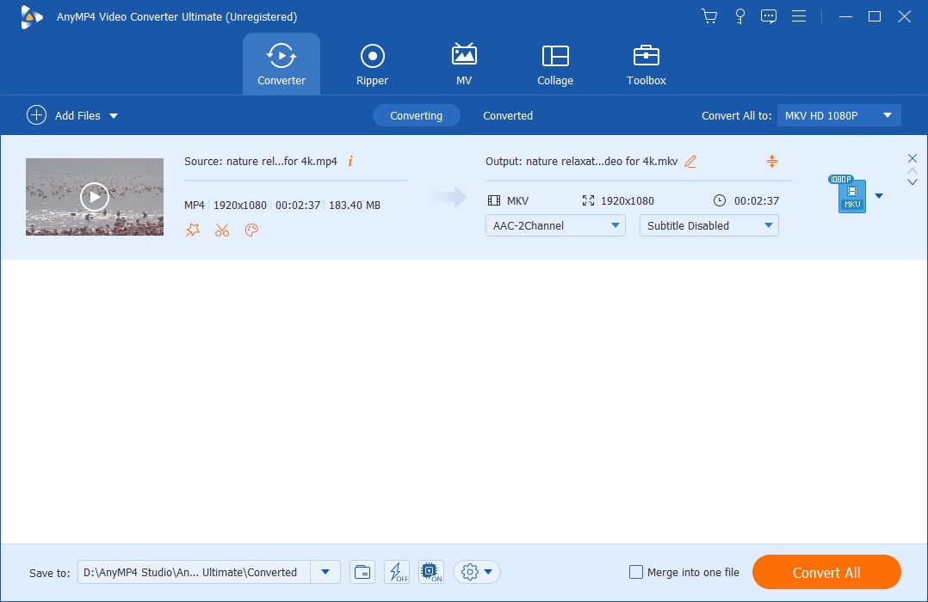This screenshot has height=602, width=928.
Task: Click the shopping cart purchase icon
Action: 709,16
